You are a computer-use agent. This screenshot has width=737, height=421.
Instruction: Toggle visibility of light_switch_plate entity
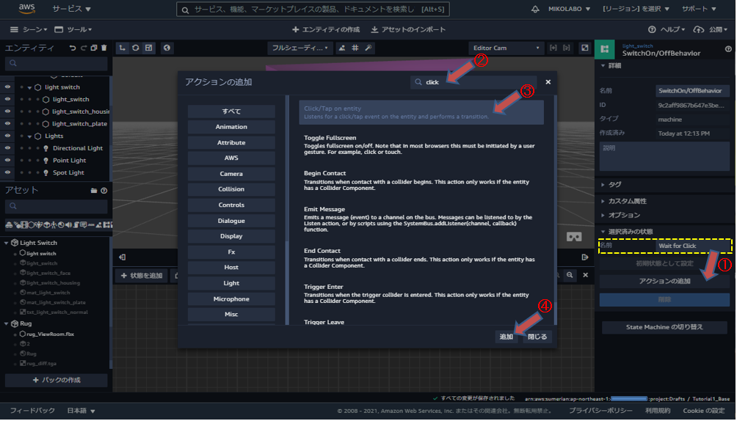tap(7, 124)
